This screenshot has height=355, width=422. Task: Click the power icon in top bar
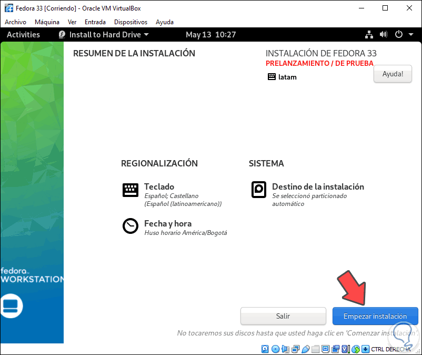tap(399, 34)
